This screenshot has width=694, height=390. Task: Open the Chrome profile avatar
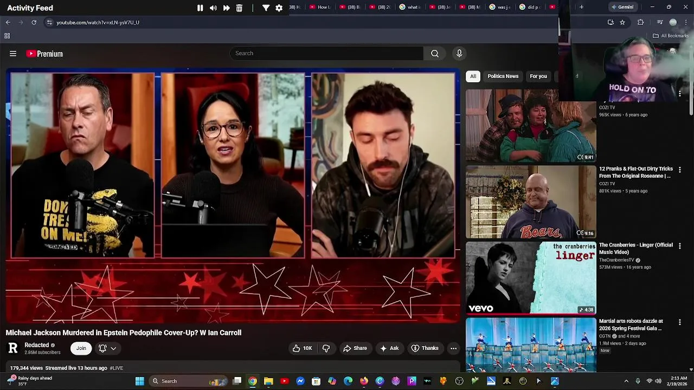point(673,22)
